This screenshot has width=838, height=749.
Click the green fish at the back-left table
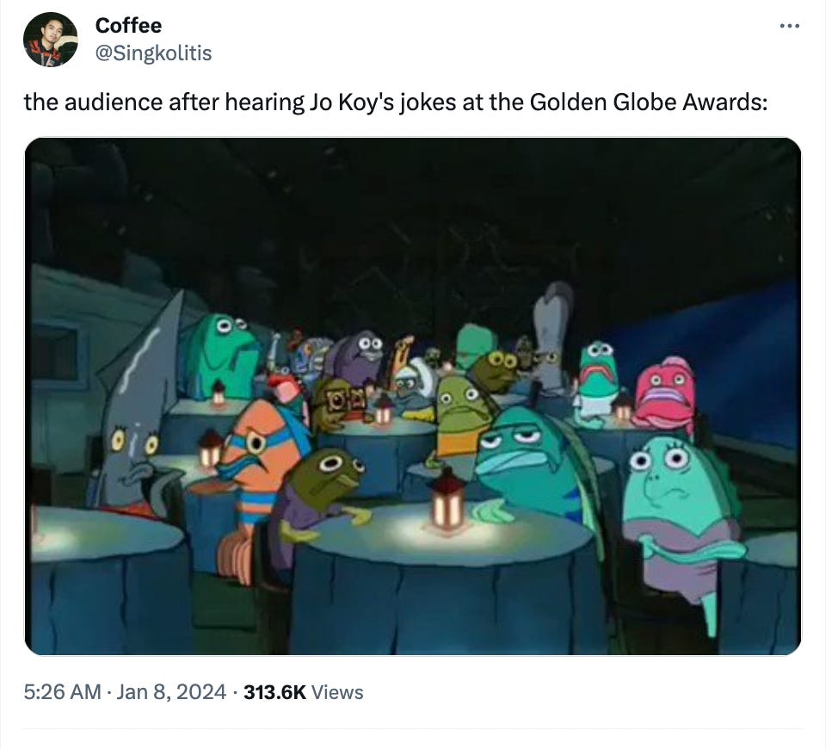(x=220, y=356)
